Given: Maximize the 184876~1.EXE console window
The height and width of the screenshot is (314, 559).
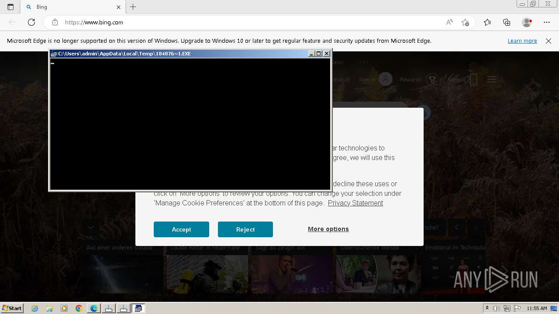Looking at the screenshot, I should click(319, 54).
